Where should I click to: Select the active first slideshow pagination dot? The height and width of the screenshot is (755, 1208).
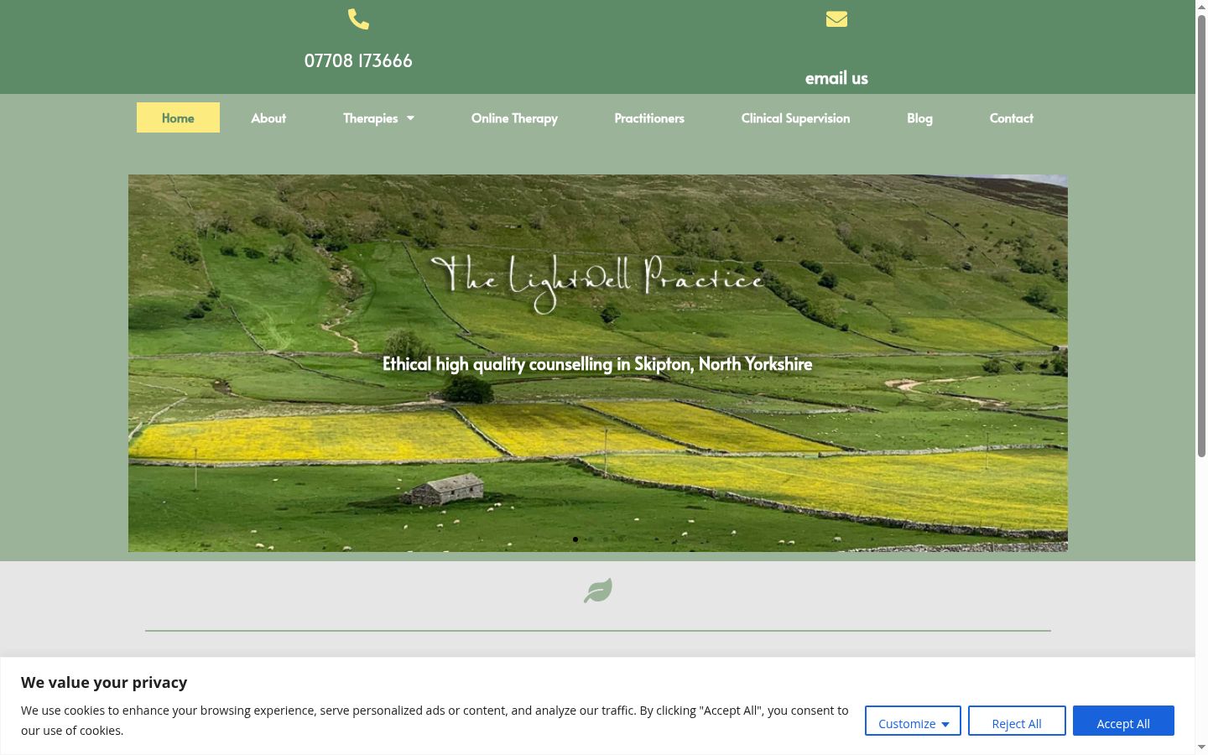point(575,539)
